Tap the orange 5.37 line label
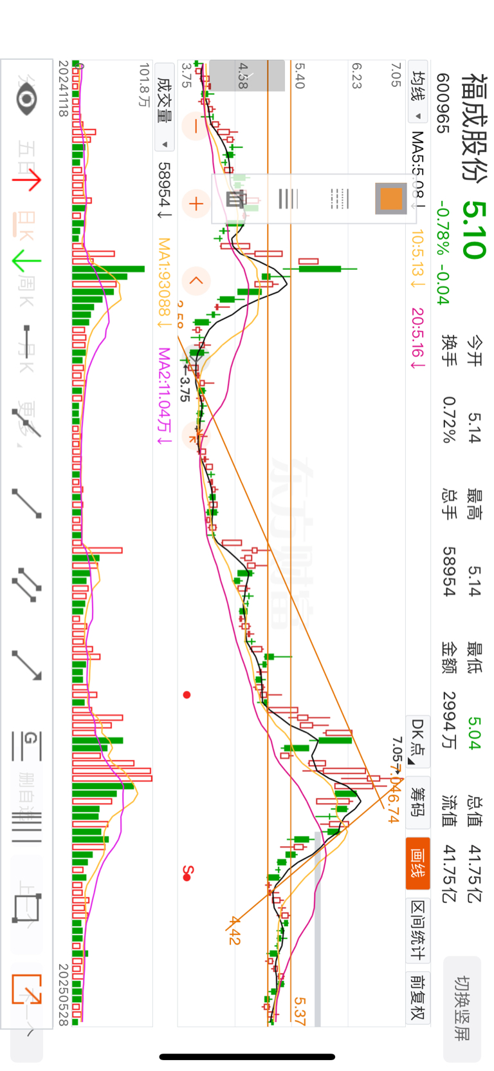494x1071 pixels. point(299,1010)
